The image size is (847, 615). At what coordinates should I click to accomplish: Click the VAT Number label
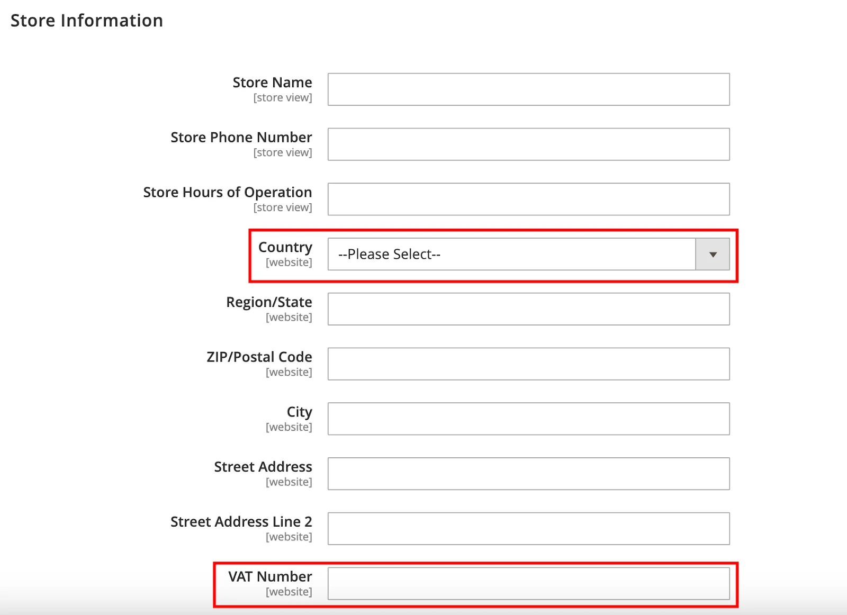tap(270, 576)
